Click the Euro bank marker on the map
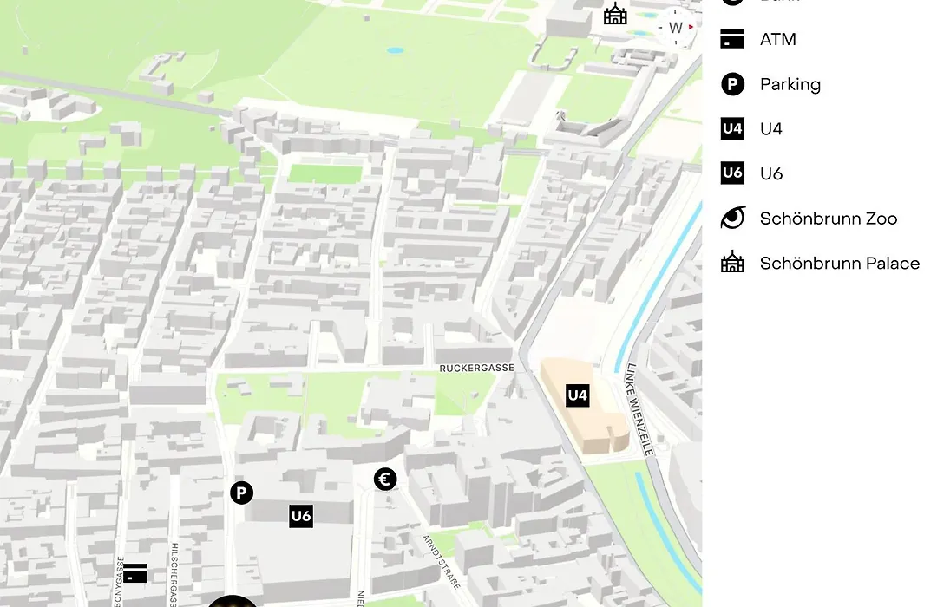 click(385, 480)
